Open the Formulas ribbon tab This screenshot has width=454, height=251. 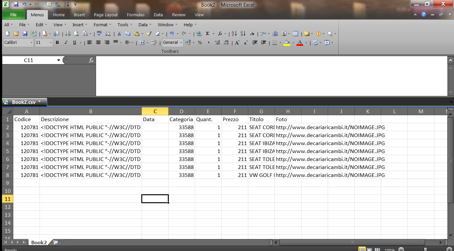(x=136, y=15)
